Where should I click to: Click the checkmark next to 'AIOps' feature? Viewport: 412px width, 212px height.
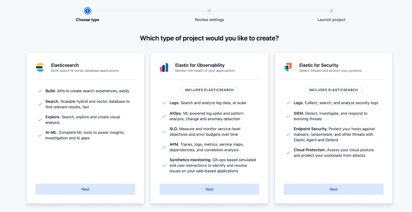coord(164,116)
